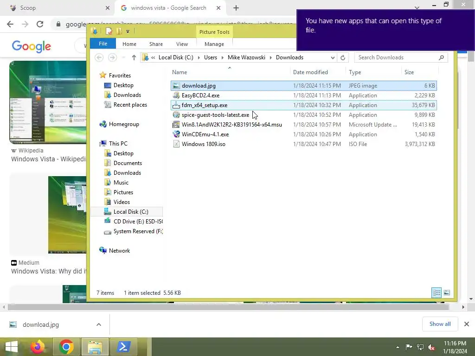Open the File ribbon tab

coord(103,44)
